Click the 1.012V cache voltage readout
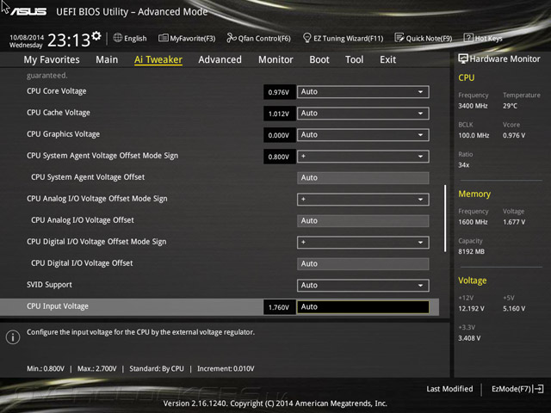Screen dimensions: 551x413 (x=279, y=114)
